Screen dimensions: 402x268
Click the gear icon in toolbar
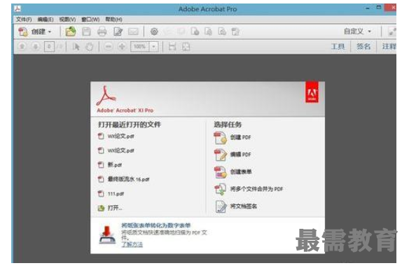[154, 31]
